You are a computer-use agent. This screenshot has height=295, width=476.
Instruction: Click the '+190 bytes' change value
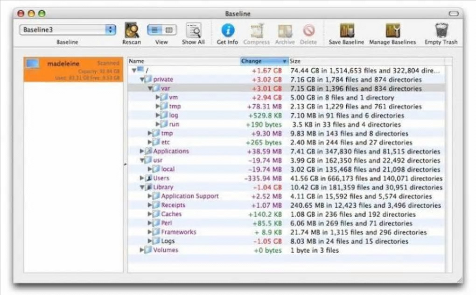pos(264,125)
